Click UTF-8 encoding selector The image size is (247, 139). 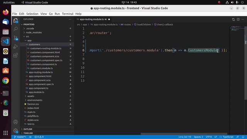coord(209,137)
